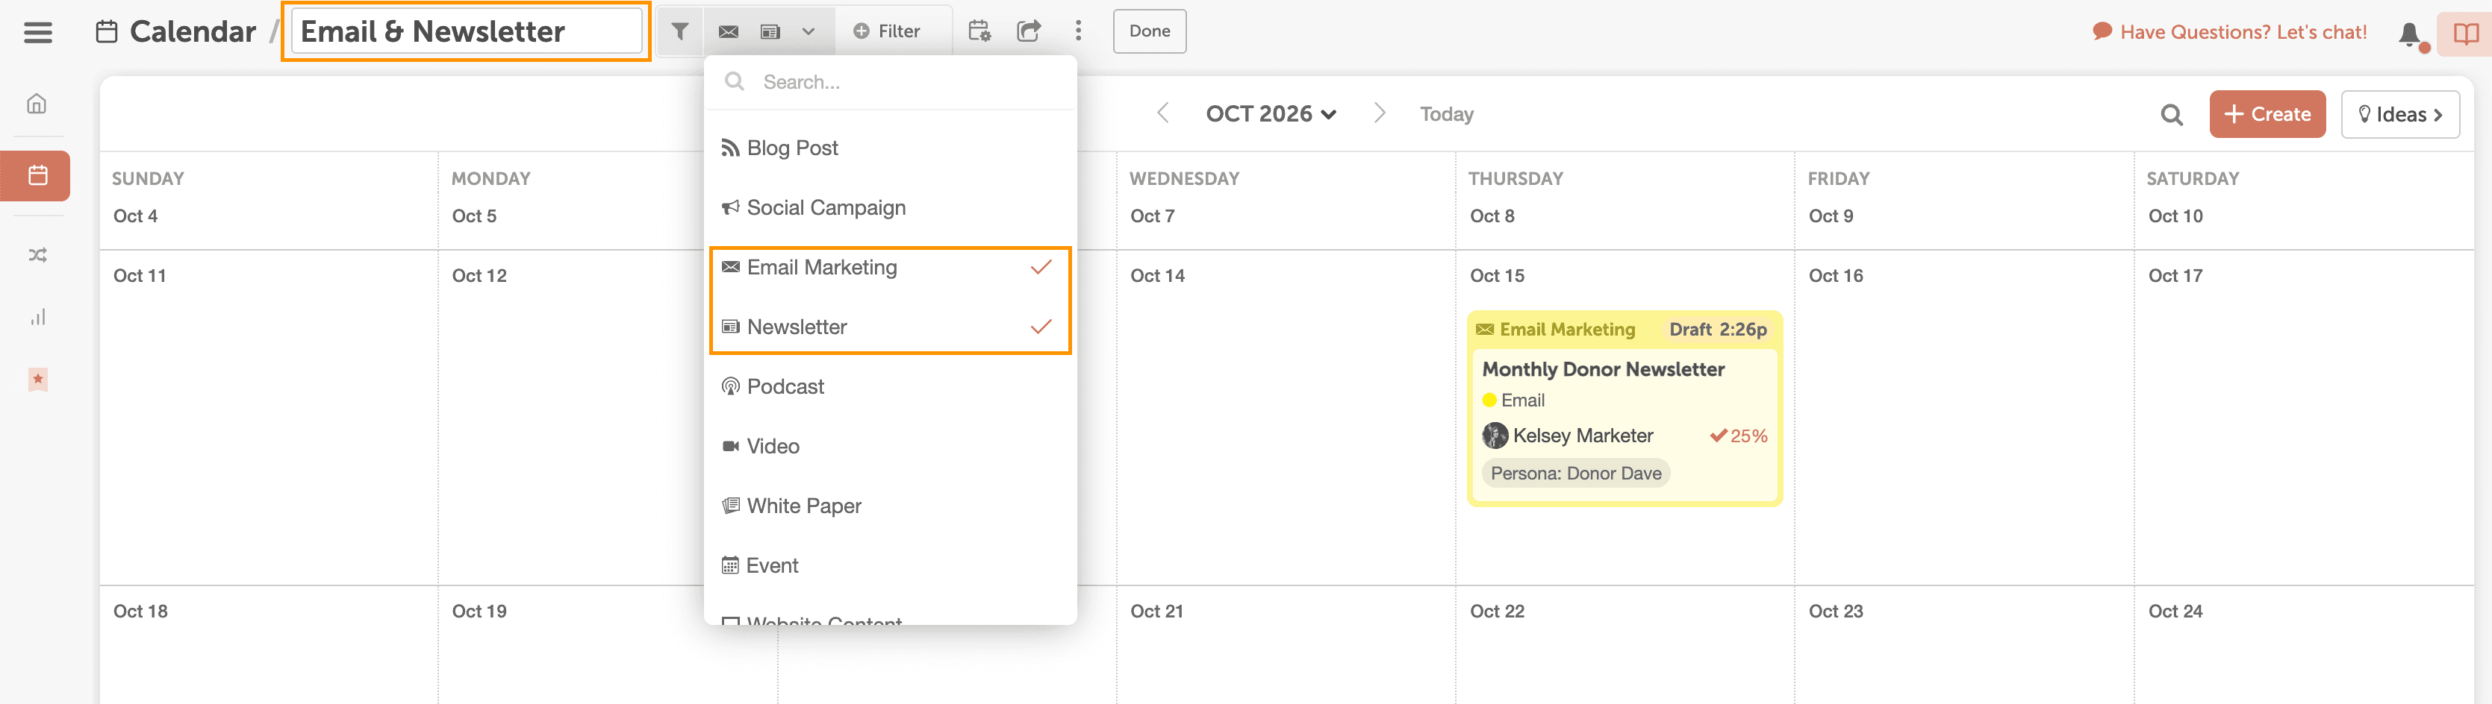The image size is (2492, 704).
Task: Click the notifications bell icon
Action: click(2410, 34)
